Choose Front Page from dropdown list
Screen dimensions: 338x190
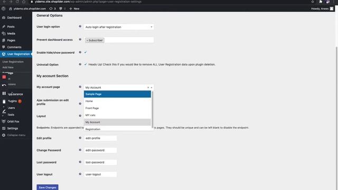[x=117, y=108]
